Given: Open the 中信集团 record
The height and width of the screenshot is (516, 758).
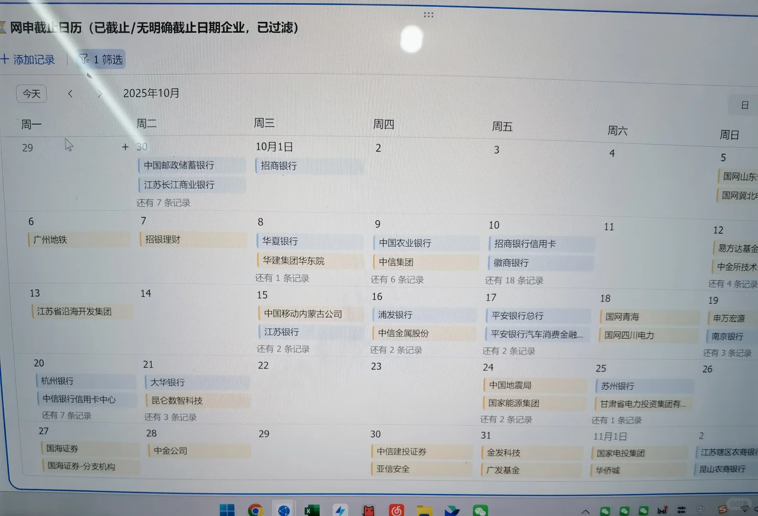Looking at the screenshot, I should (x=426, y=262).
